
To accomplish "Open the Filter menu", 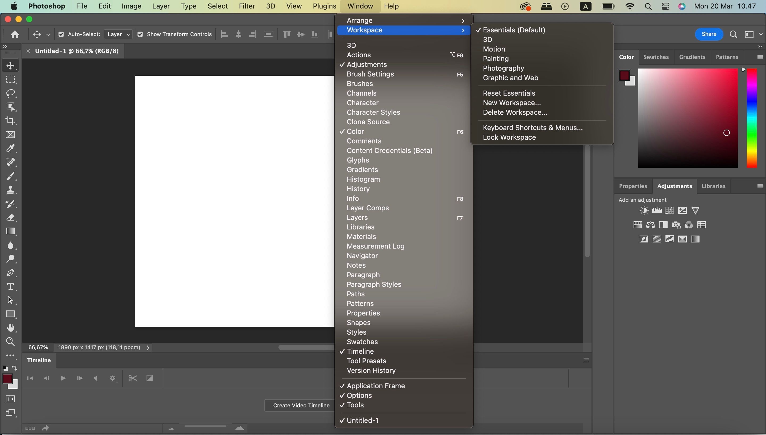I will click(x=247, y=6).
